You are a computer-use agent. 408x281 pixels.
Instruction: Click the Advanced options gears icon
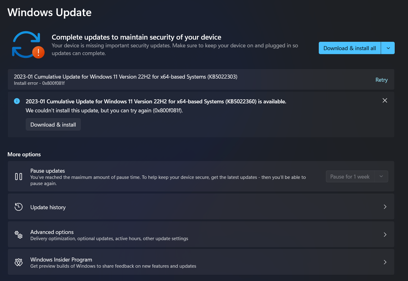click(x=19, y=235)
